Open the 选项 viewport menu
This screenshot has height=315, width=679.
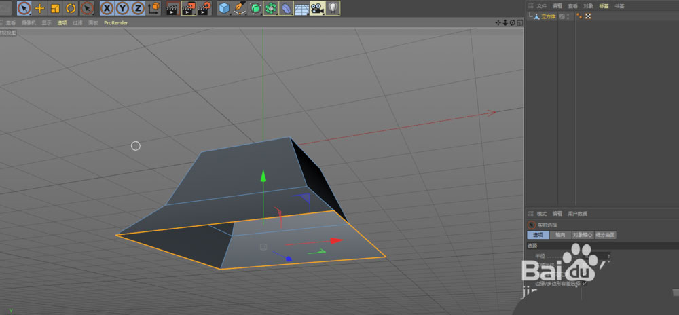click(62, 22)
